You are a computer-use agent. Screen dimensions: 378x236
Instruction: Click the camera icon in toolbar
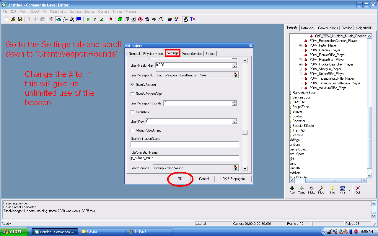52,19
